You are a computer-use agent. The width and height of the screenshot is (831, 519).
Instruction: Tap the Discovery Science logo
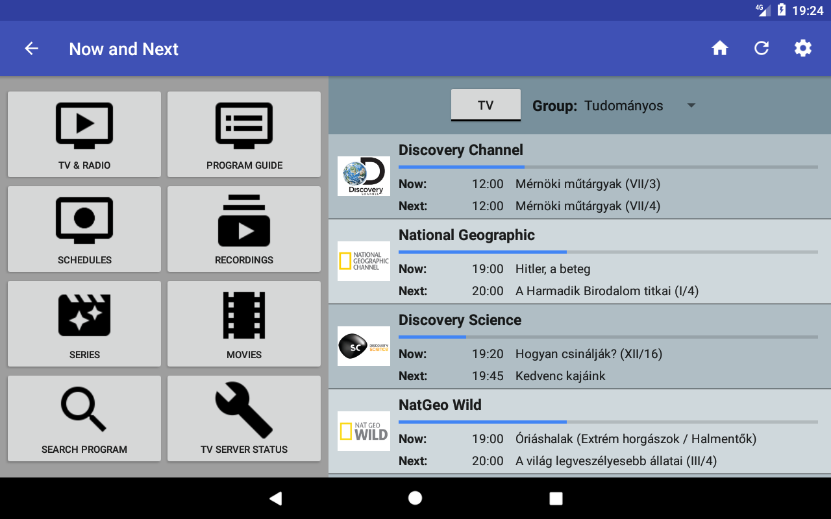[364, 346]
